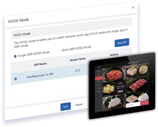
Task: Tap the white total field on tablet
Action: 133,104
